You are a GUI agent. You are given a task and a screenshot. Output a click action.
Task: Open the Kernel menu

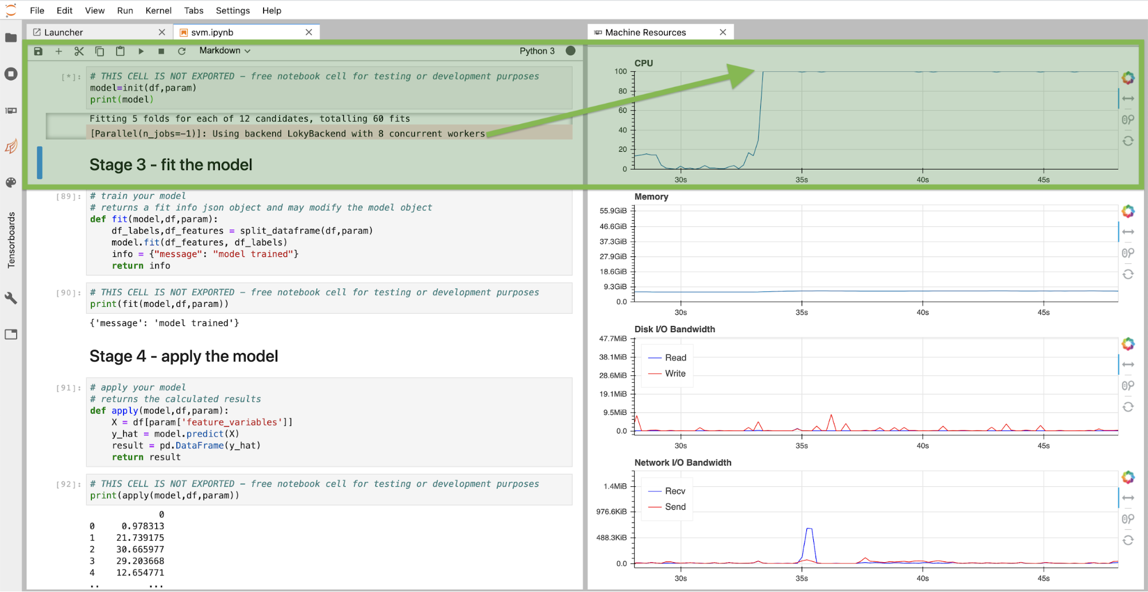[x=159, y=10]
